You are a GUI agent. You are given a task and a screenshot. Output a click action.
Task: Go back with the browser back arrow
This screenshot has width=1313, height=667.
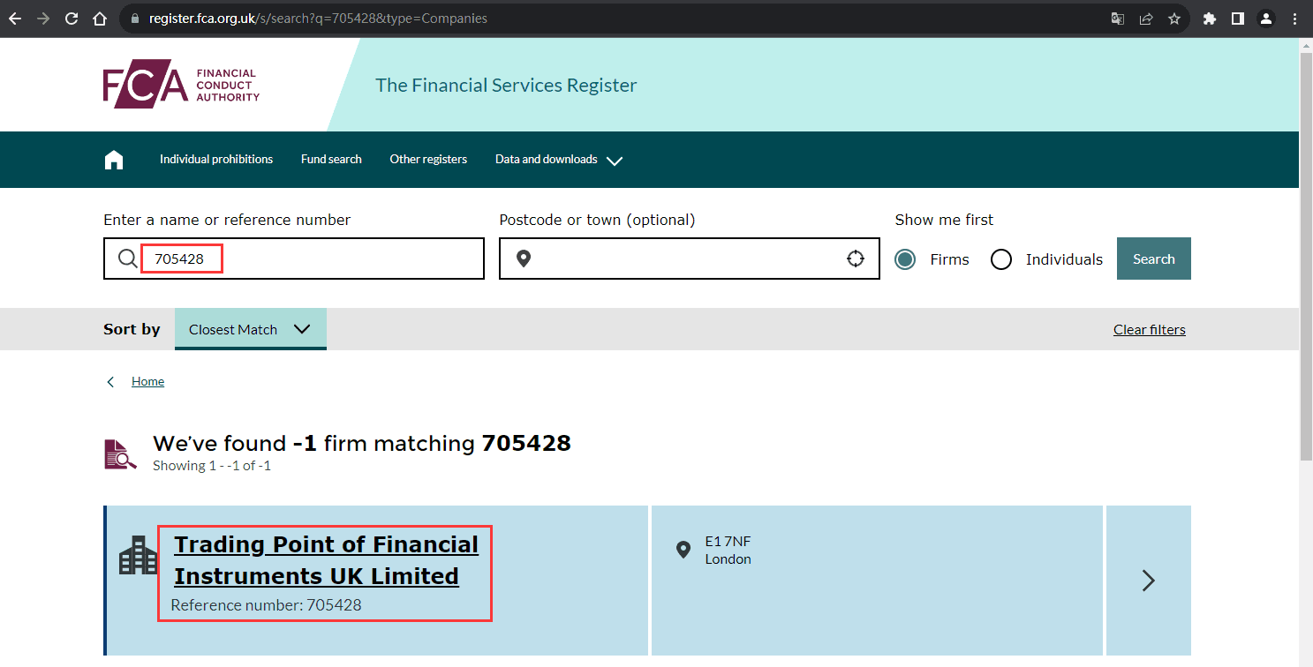[15, 19]
